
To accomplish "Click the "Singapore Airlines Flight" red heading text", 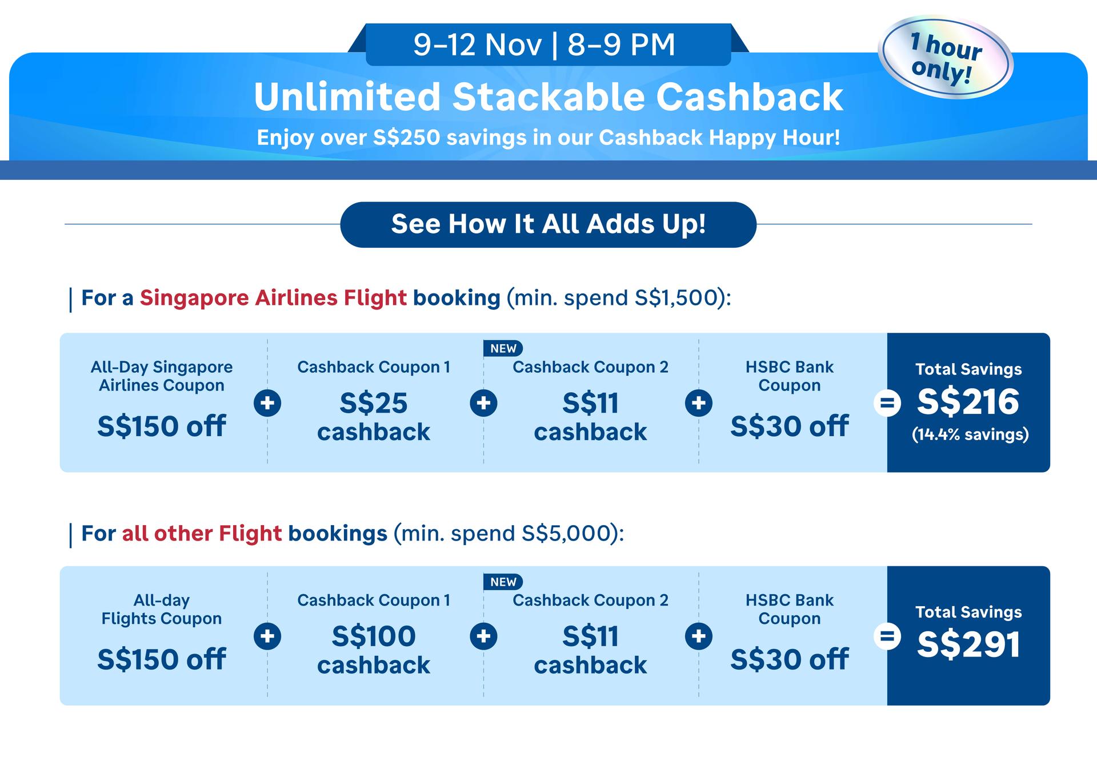I will click(x=273, y=298).
